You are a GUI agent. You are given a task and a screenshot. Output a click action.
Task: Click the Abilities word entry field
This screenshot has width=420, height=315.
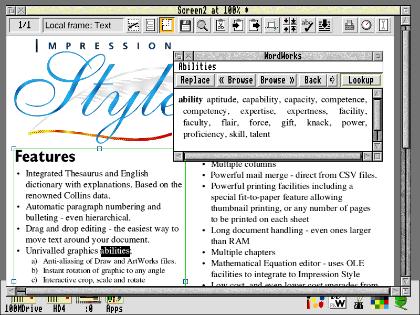pyautogui.click(x=278, y=67)
